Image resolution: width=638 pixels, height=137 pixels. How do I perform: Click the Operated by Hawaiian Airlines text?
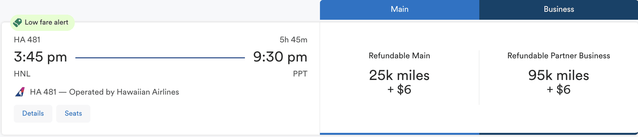(x=124, y=92)
